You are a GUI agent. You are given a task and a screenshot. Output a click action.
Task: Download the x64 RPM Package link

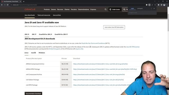click(96, 85)
